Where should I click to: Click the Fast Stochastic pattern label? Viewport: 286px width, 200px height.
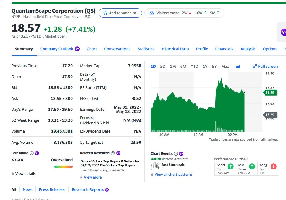(173, 165)
